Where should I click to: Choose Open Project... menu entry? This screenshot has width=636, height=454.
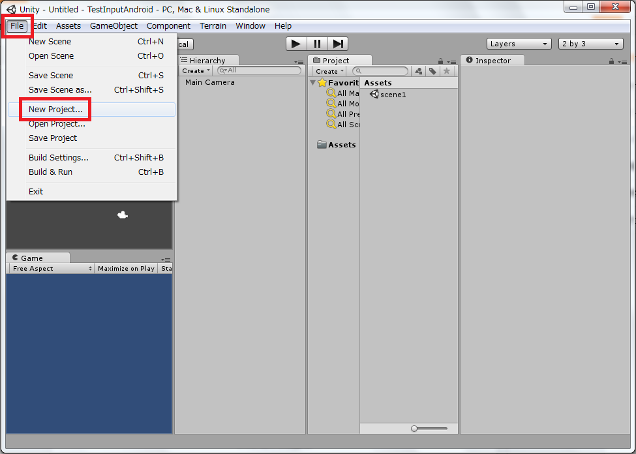click(x=92, y=124)
